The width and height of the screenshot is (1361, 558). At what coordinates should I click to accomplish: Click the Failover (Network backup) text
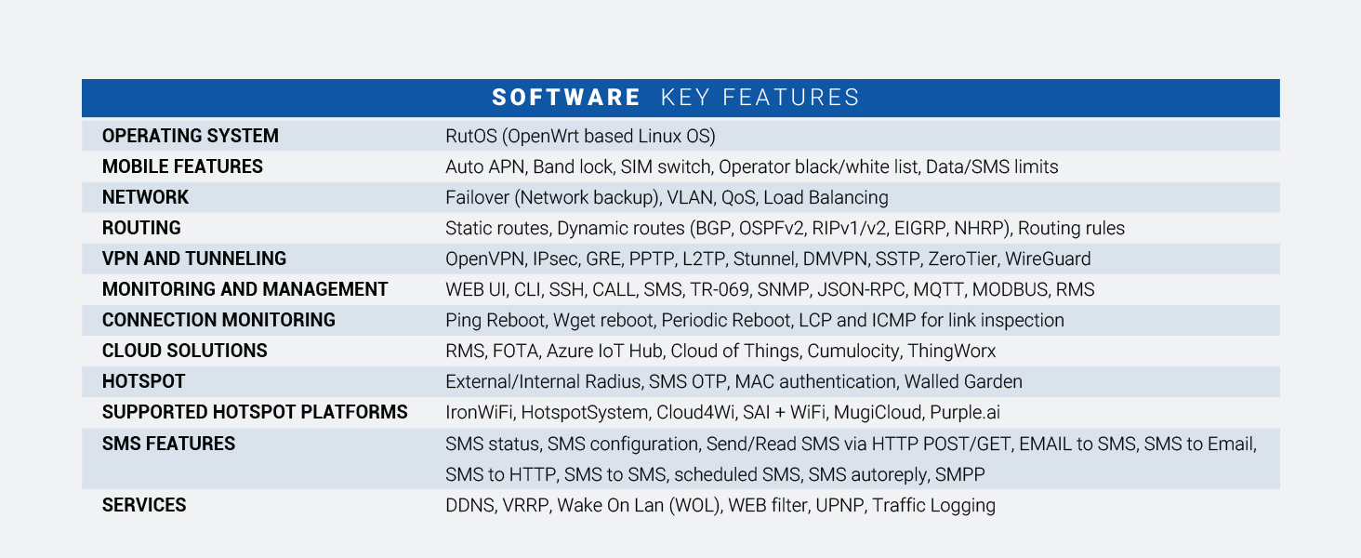tap(667, 197)
